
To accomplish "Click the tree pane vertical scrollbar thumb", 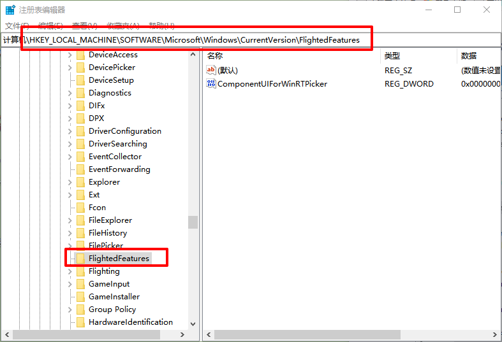I will click(193, 222).
